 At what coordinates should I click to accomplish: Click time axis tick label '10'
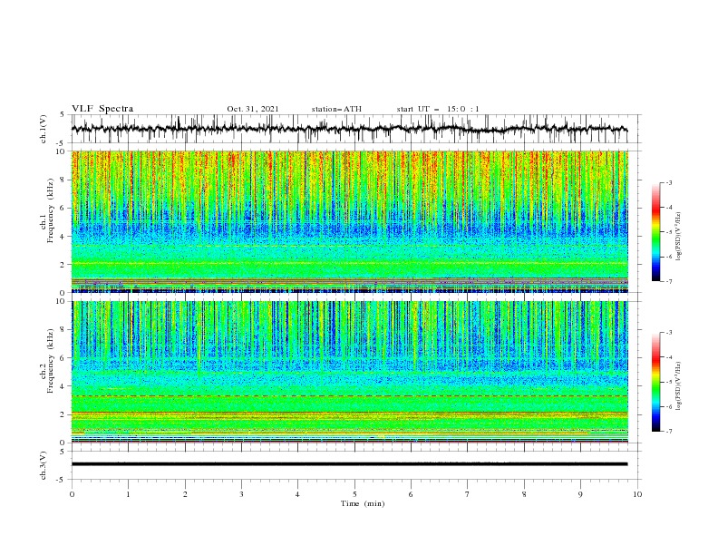click(x=637, y=494)
